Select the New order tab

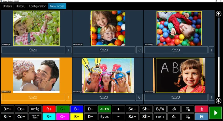click(57, 6)
